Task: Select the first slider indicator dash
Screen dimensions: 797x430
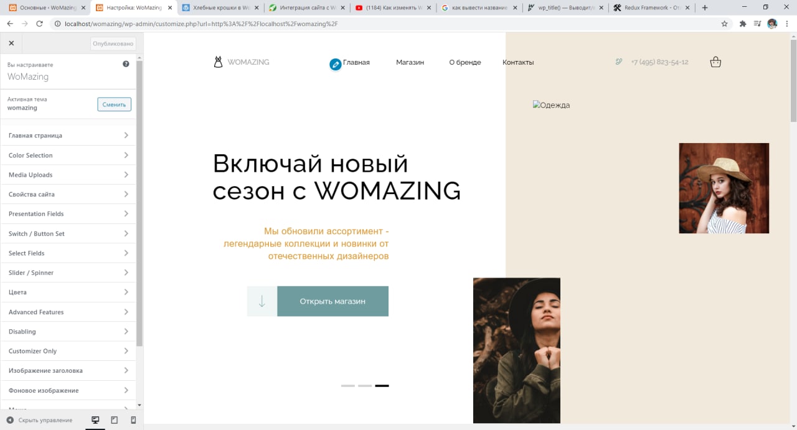Action: [347, 386]
